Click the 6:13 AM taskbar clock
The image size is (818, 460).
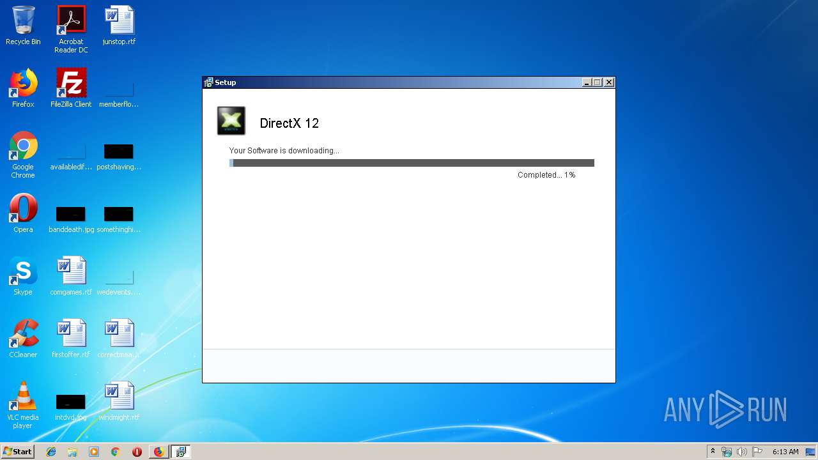pyautogui.click(x=785, y=452)
